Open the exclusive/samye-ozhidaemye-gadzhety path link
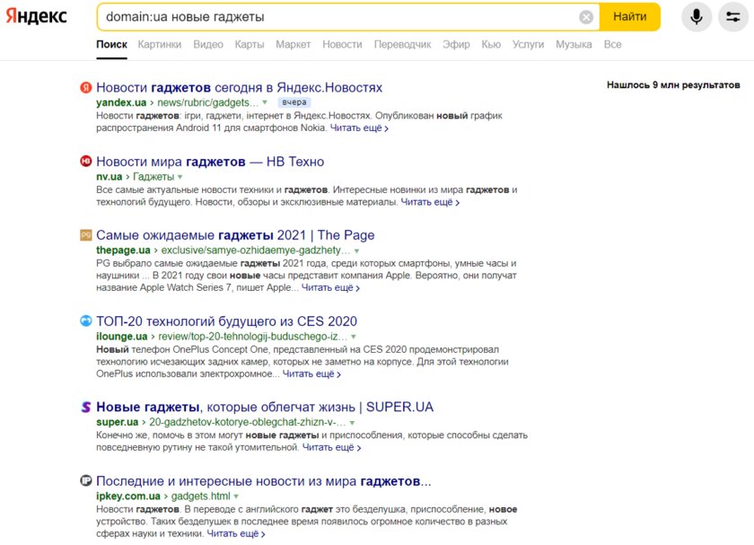The height and width of the screenshot is (545, 754). tap(255, 251)
